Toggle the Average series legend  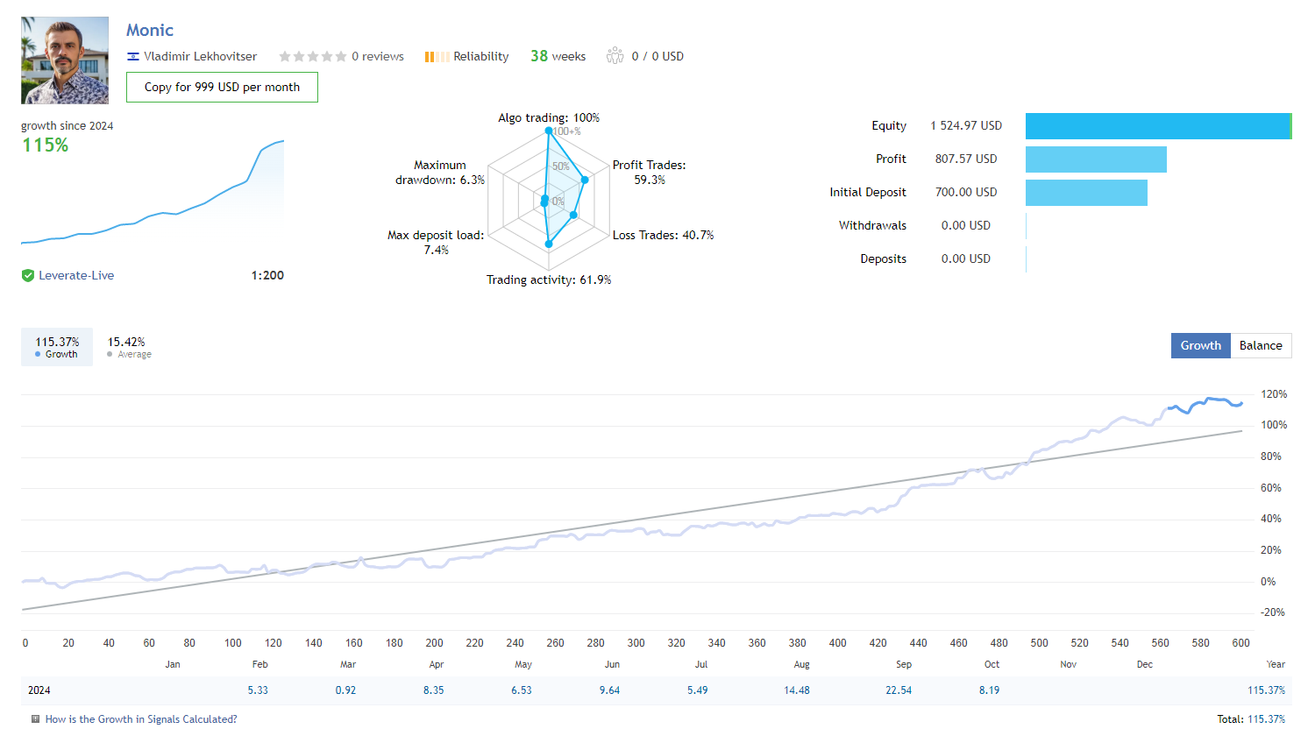coord(129,347)
